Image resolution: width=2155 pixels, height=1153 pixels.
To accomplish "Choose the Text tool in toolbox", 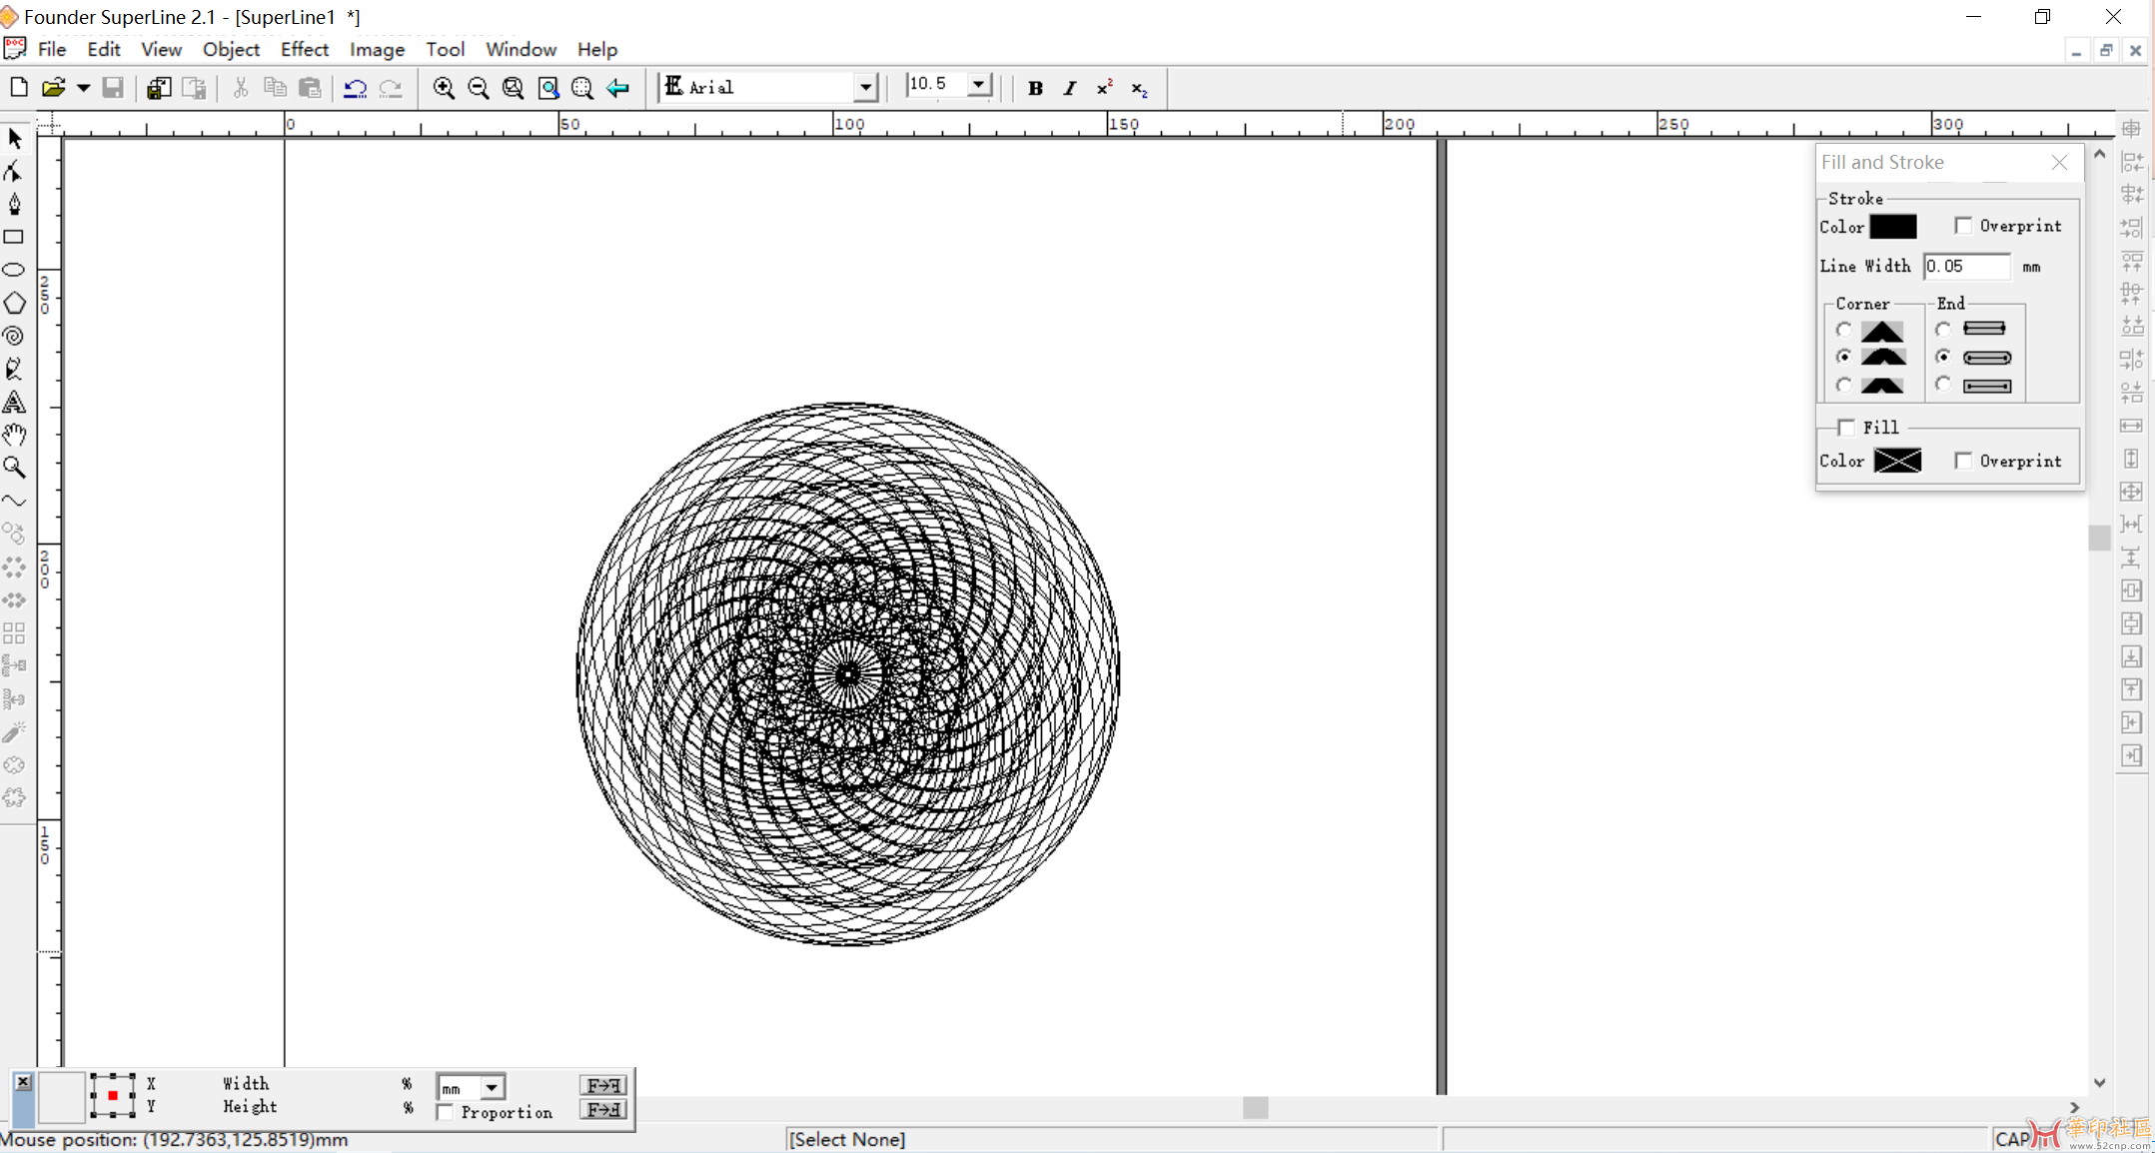I will (14, 403).
